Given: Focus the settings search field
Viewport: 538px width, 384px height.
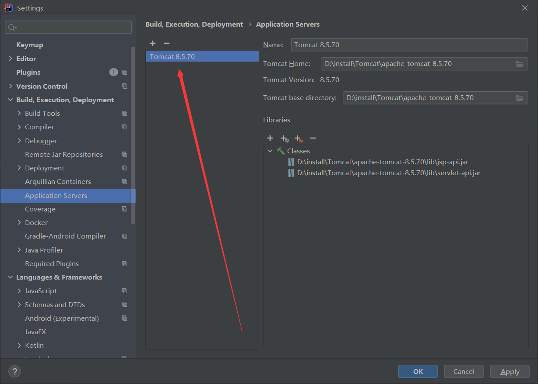Looking at the screenshot, I should 68,28.
